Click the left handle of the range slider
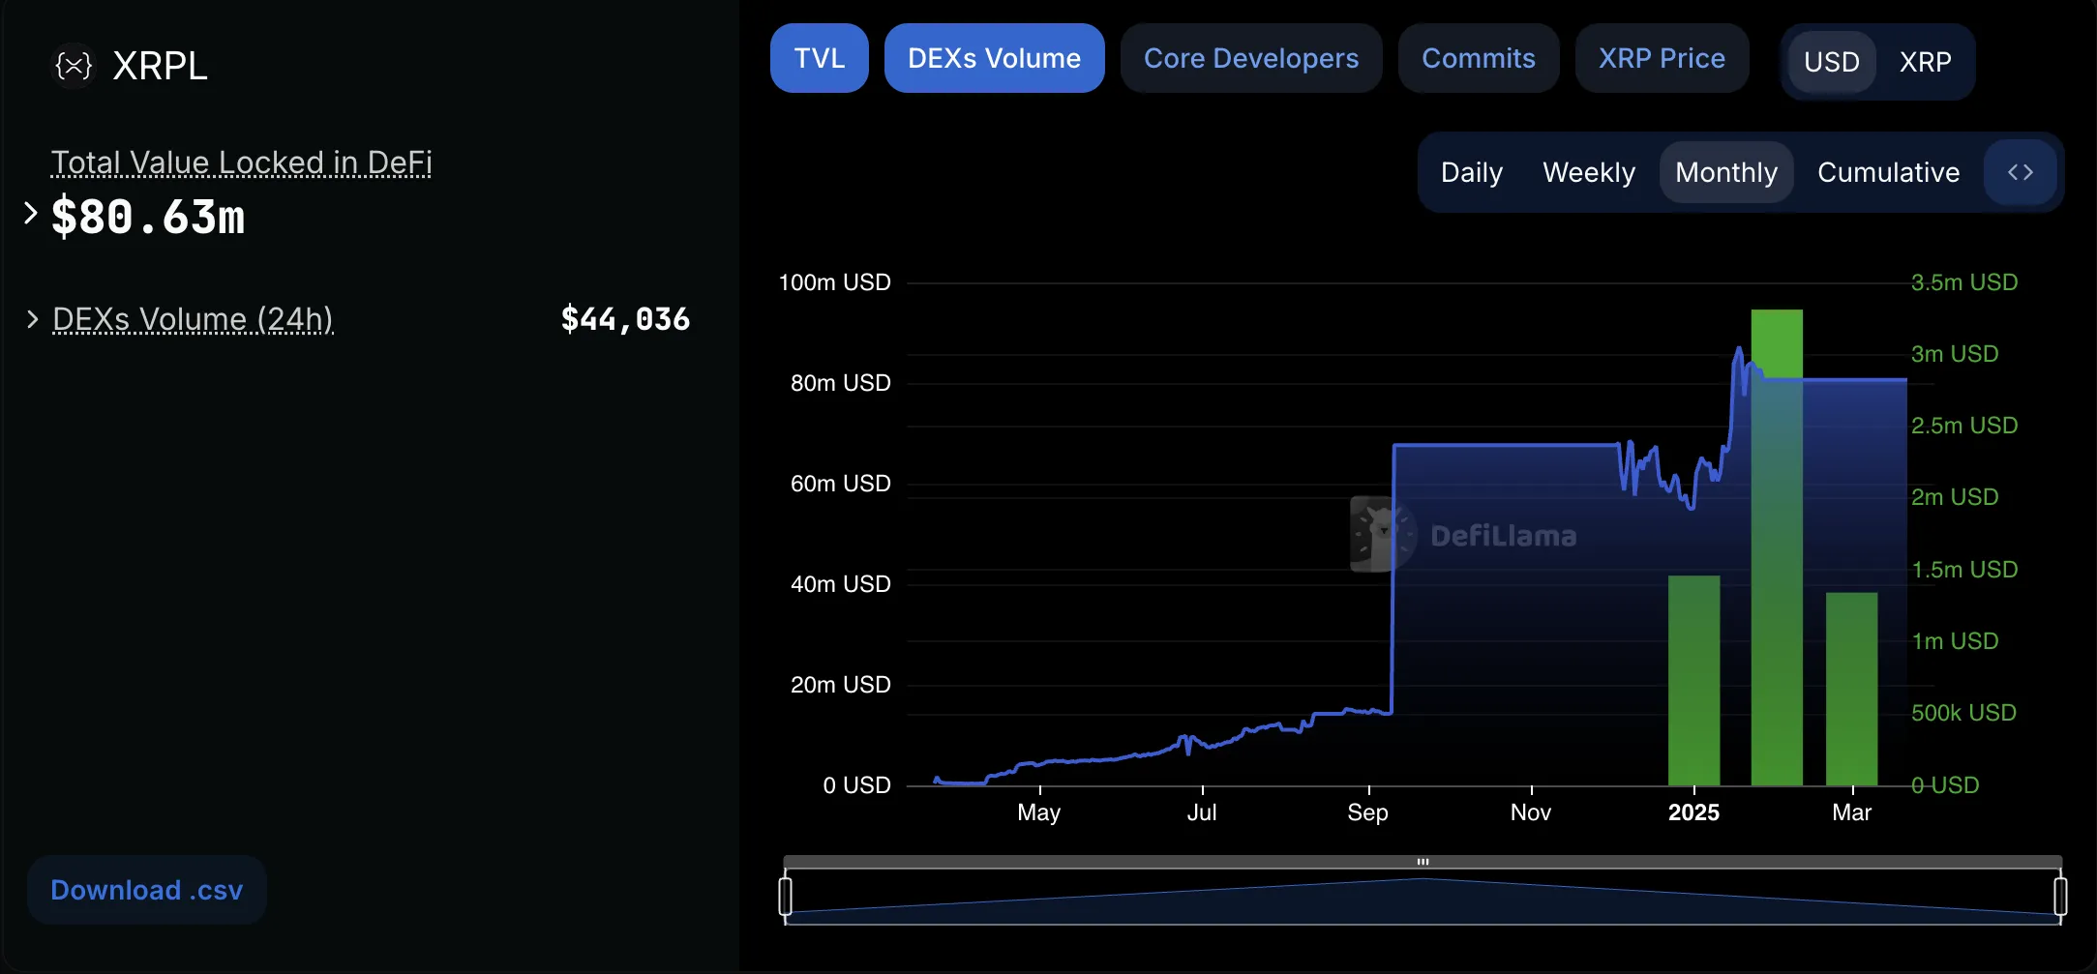 tap(786, 895)
